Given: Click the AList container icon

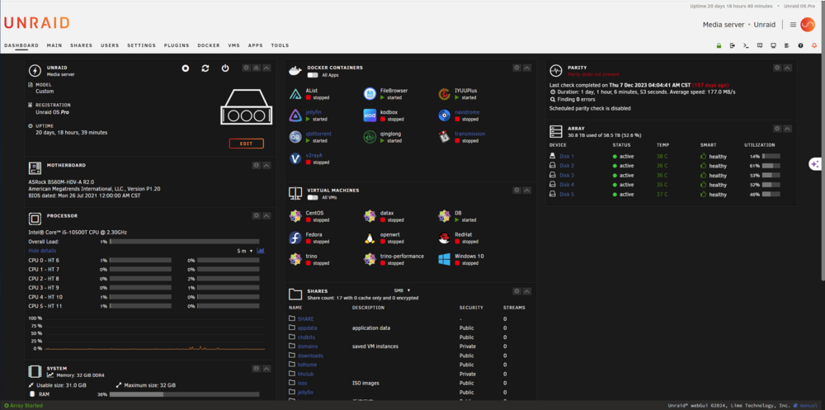Looking at the screenshot, I should pyautogui.click(x=295, y=94).
